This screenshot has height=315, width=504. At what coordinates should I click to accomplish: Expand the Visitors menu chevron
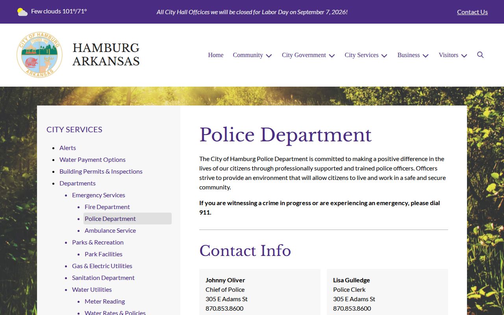(x=464, y=56)
